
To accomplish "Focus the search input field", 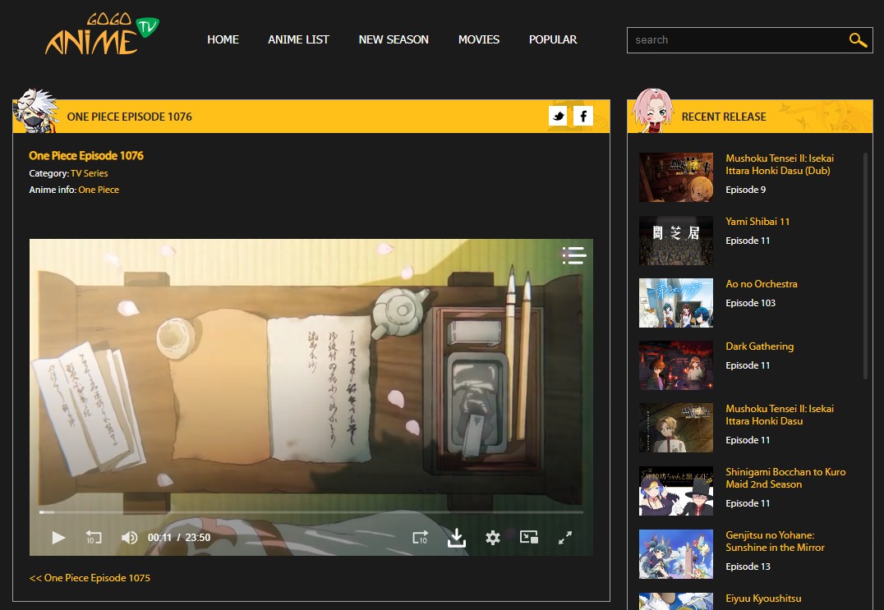I will point(735,40).
